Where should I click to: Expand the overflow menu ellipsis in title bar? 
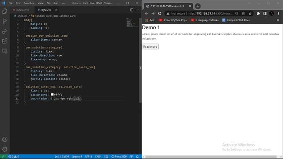[64, 3]
